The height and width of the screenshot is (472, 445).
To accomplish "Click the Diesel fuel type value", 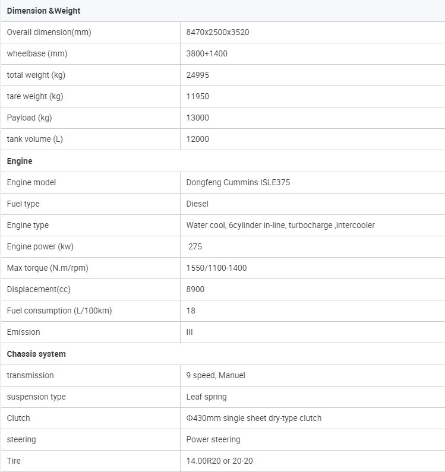I will (x=197, y=204).
